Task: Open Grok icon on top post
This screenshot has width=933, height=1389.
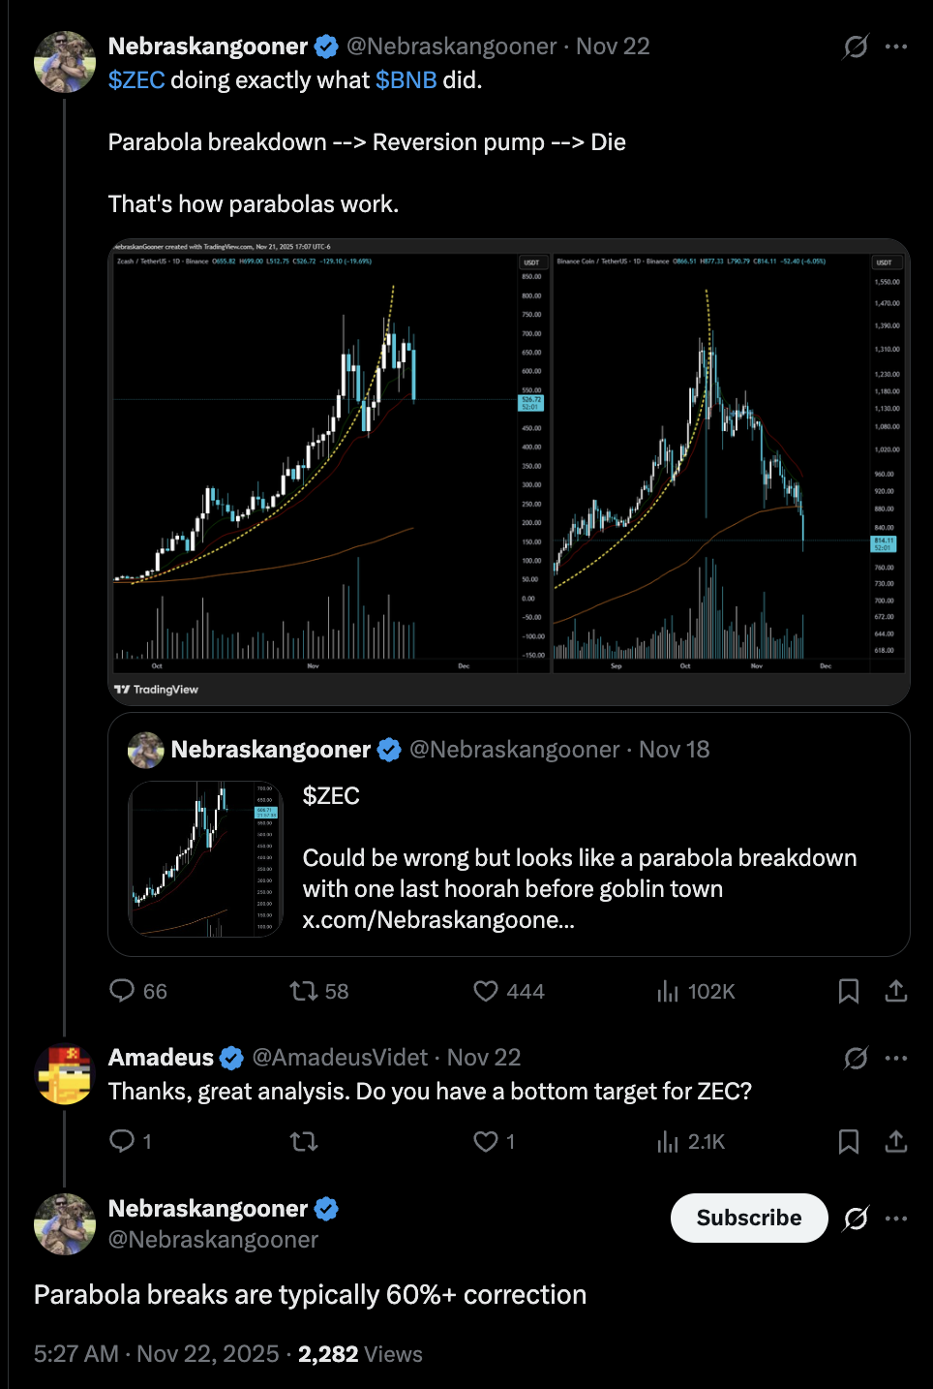Action: coord(856,46)
